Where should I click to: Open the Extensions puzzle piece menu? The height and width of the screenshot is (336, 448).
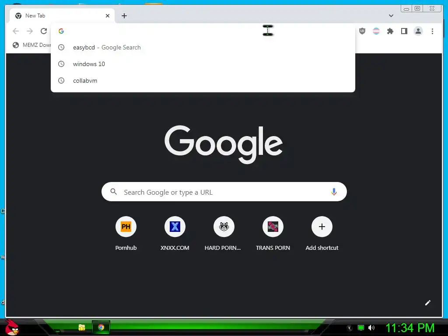coord(390,31)
